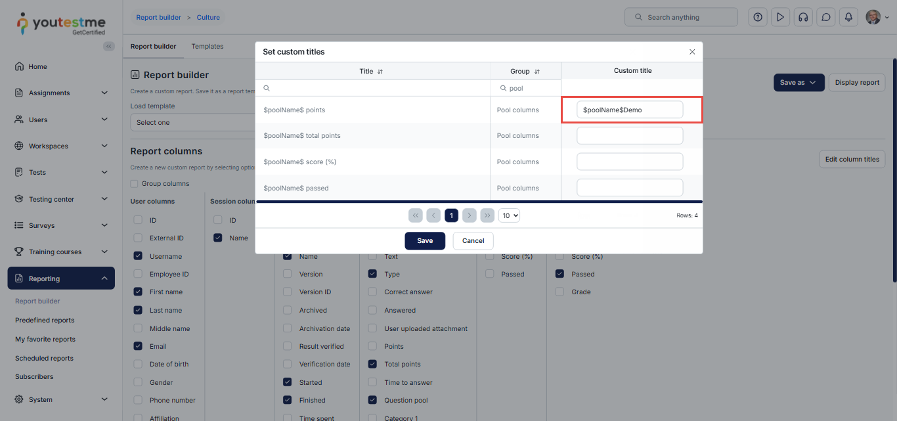Open notifications bell icon
Image resolution: width=897 pixels, height=421 pixels.
pos(848,17)
